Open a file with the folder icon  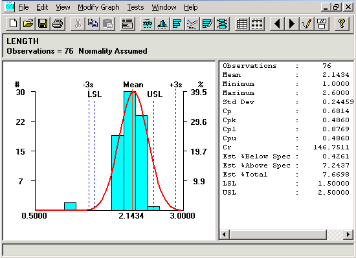click(x=28, y=23)
